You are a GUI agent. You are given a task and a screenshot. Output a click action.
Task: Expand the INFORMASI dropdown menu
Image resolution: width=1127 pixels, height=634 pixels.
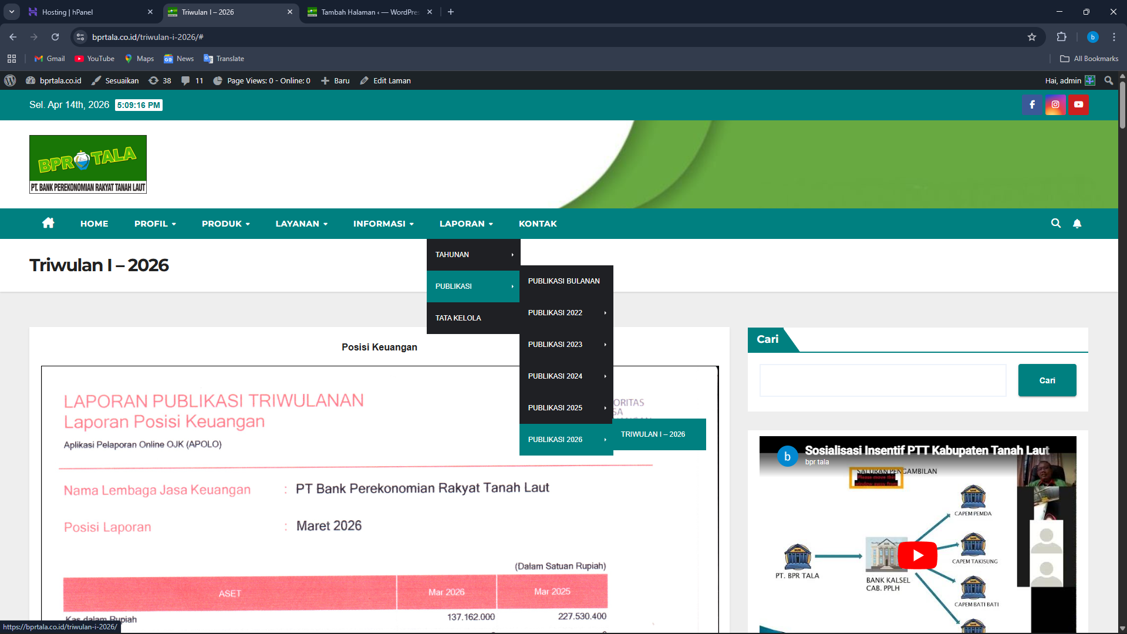pyautogui.click(x=383, y=224)
